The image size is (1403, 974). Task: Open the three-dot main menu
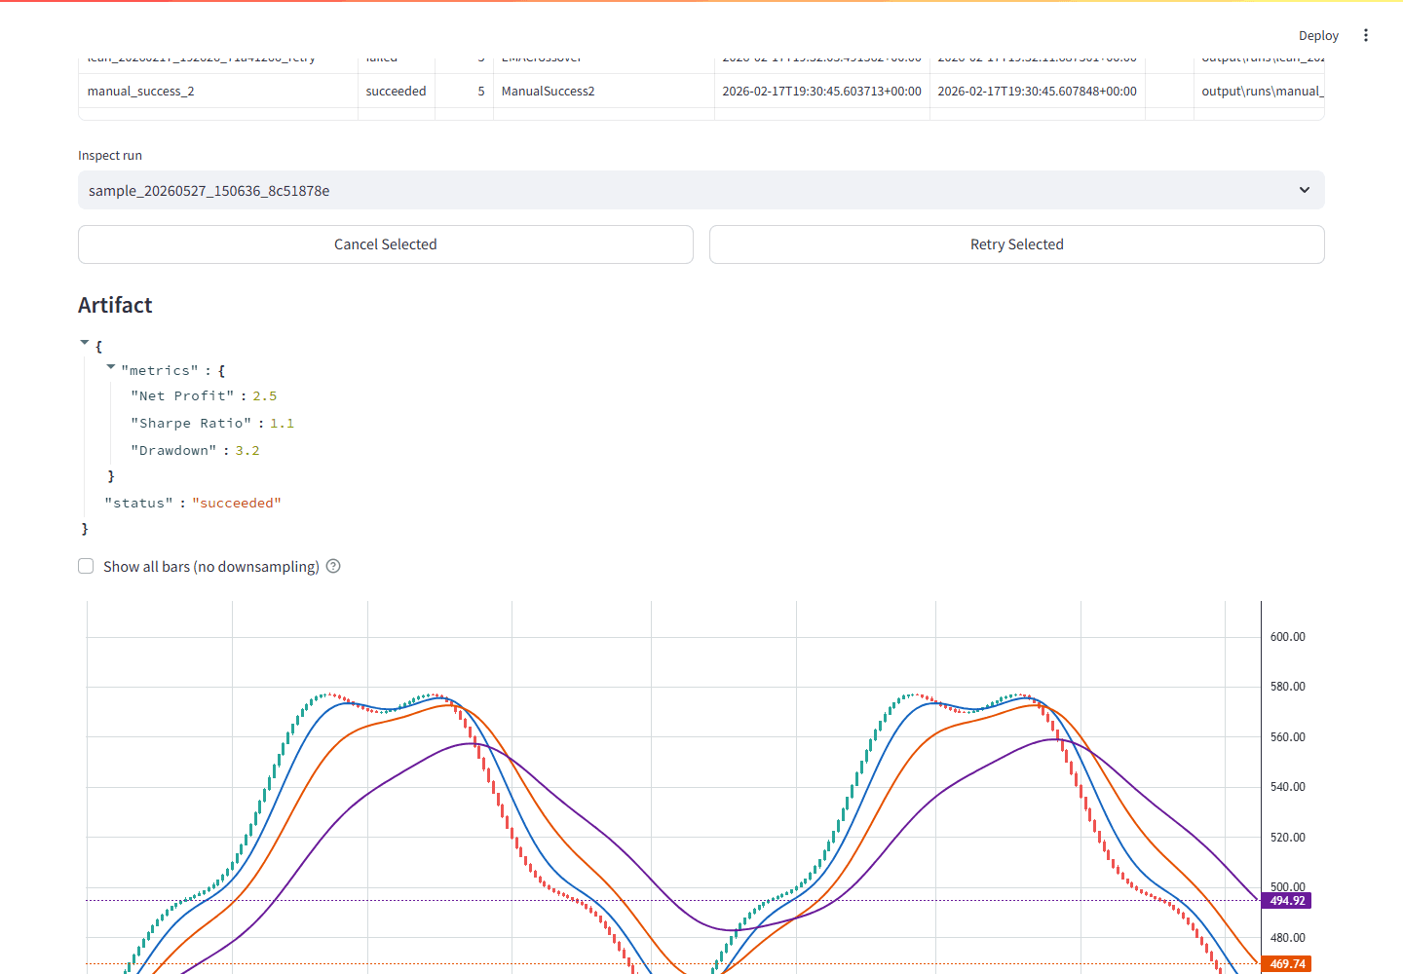(x=1366, y=35)
